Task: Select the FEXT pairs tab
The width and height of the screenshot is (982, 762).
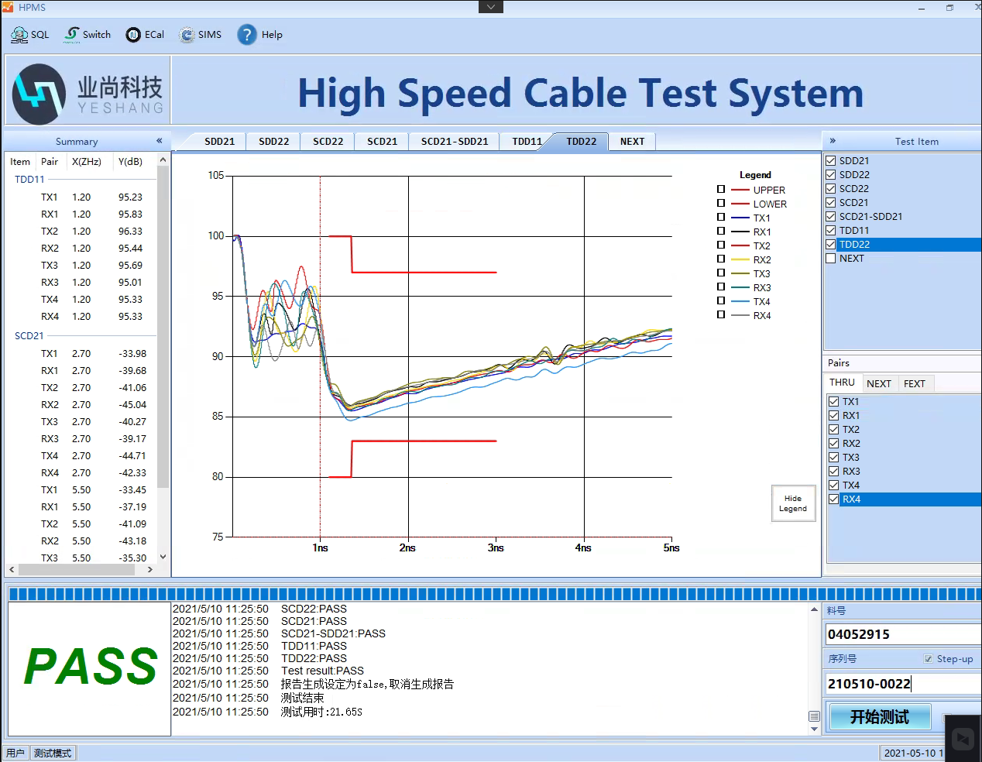Action: point(915,383)
